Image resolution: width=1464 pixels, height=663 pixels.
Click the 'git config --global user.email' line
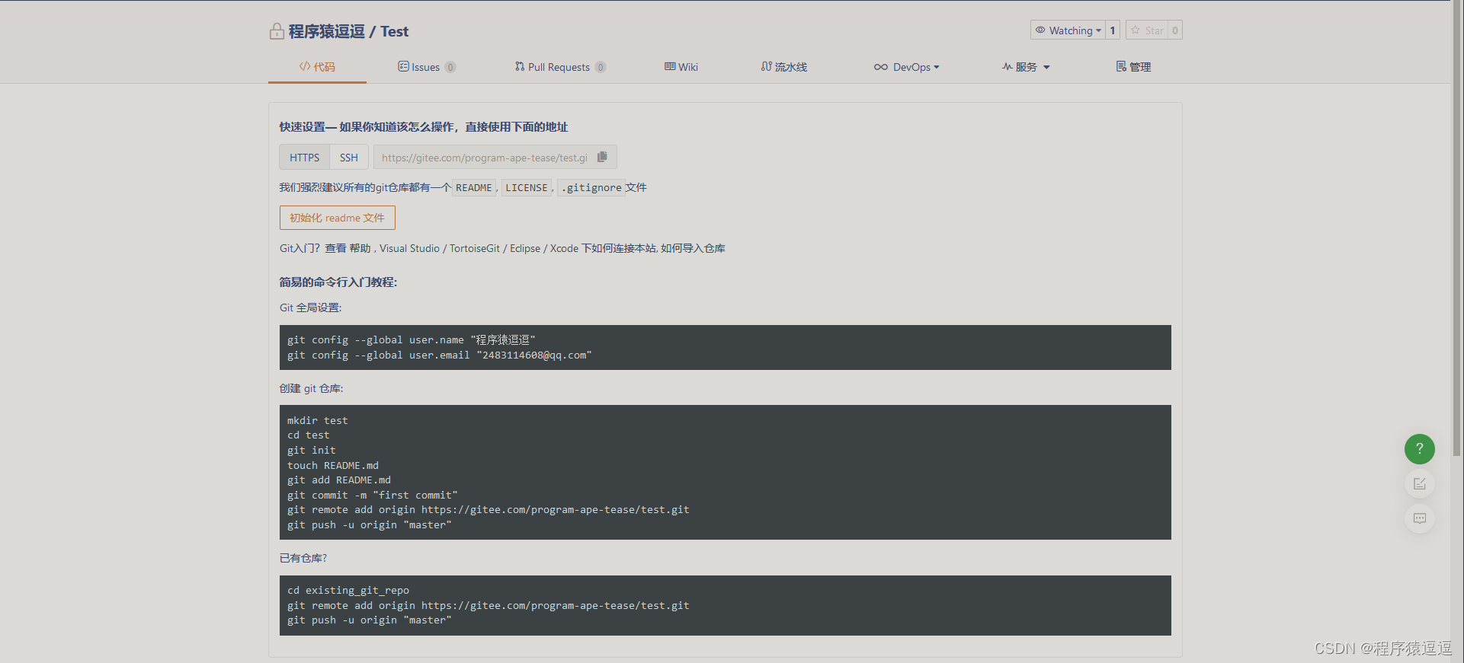pyautogui.click(x=439, y=355)
